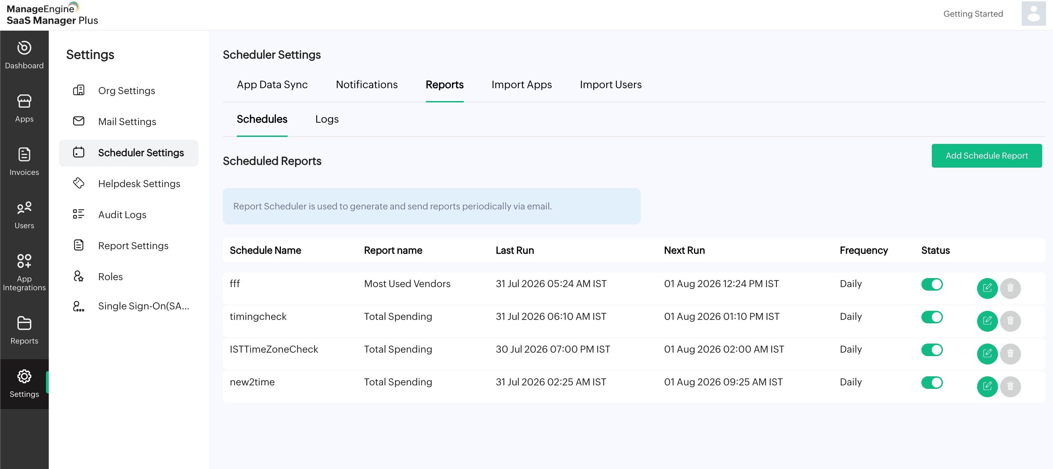The width and height of the screenshot is (1053, 469).
Task: Edit the ISTTimeZoneCheck schedule
Action: [x=987, y=354]
